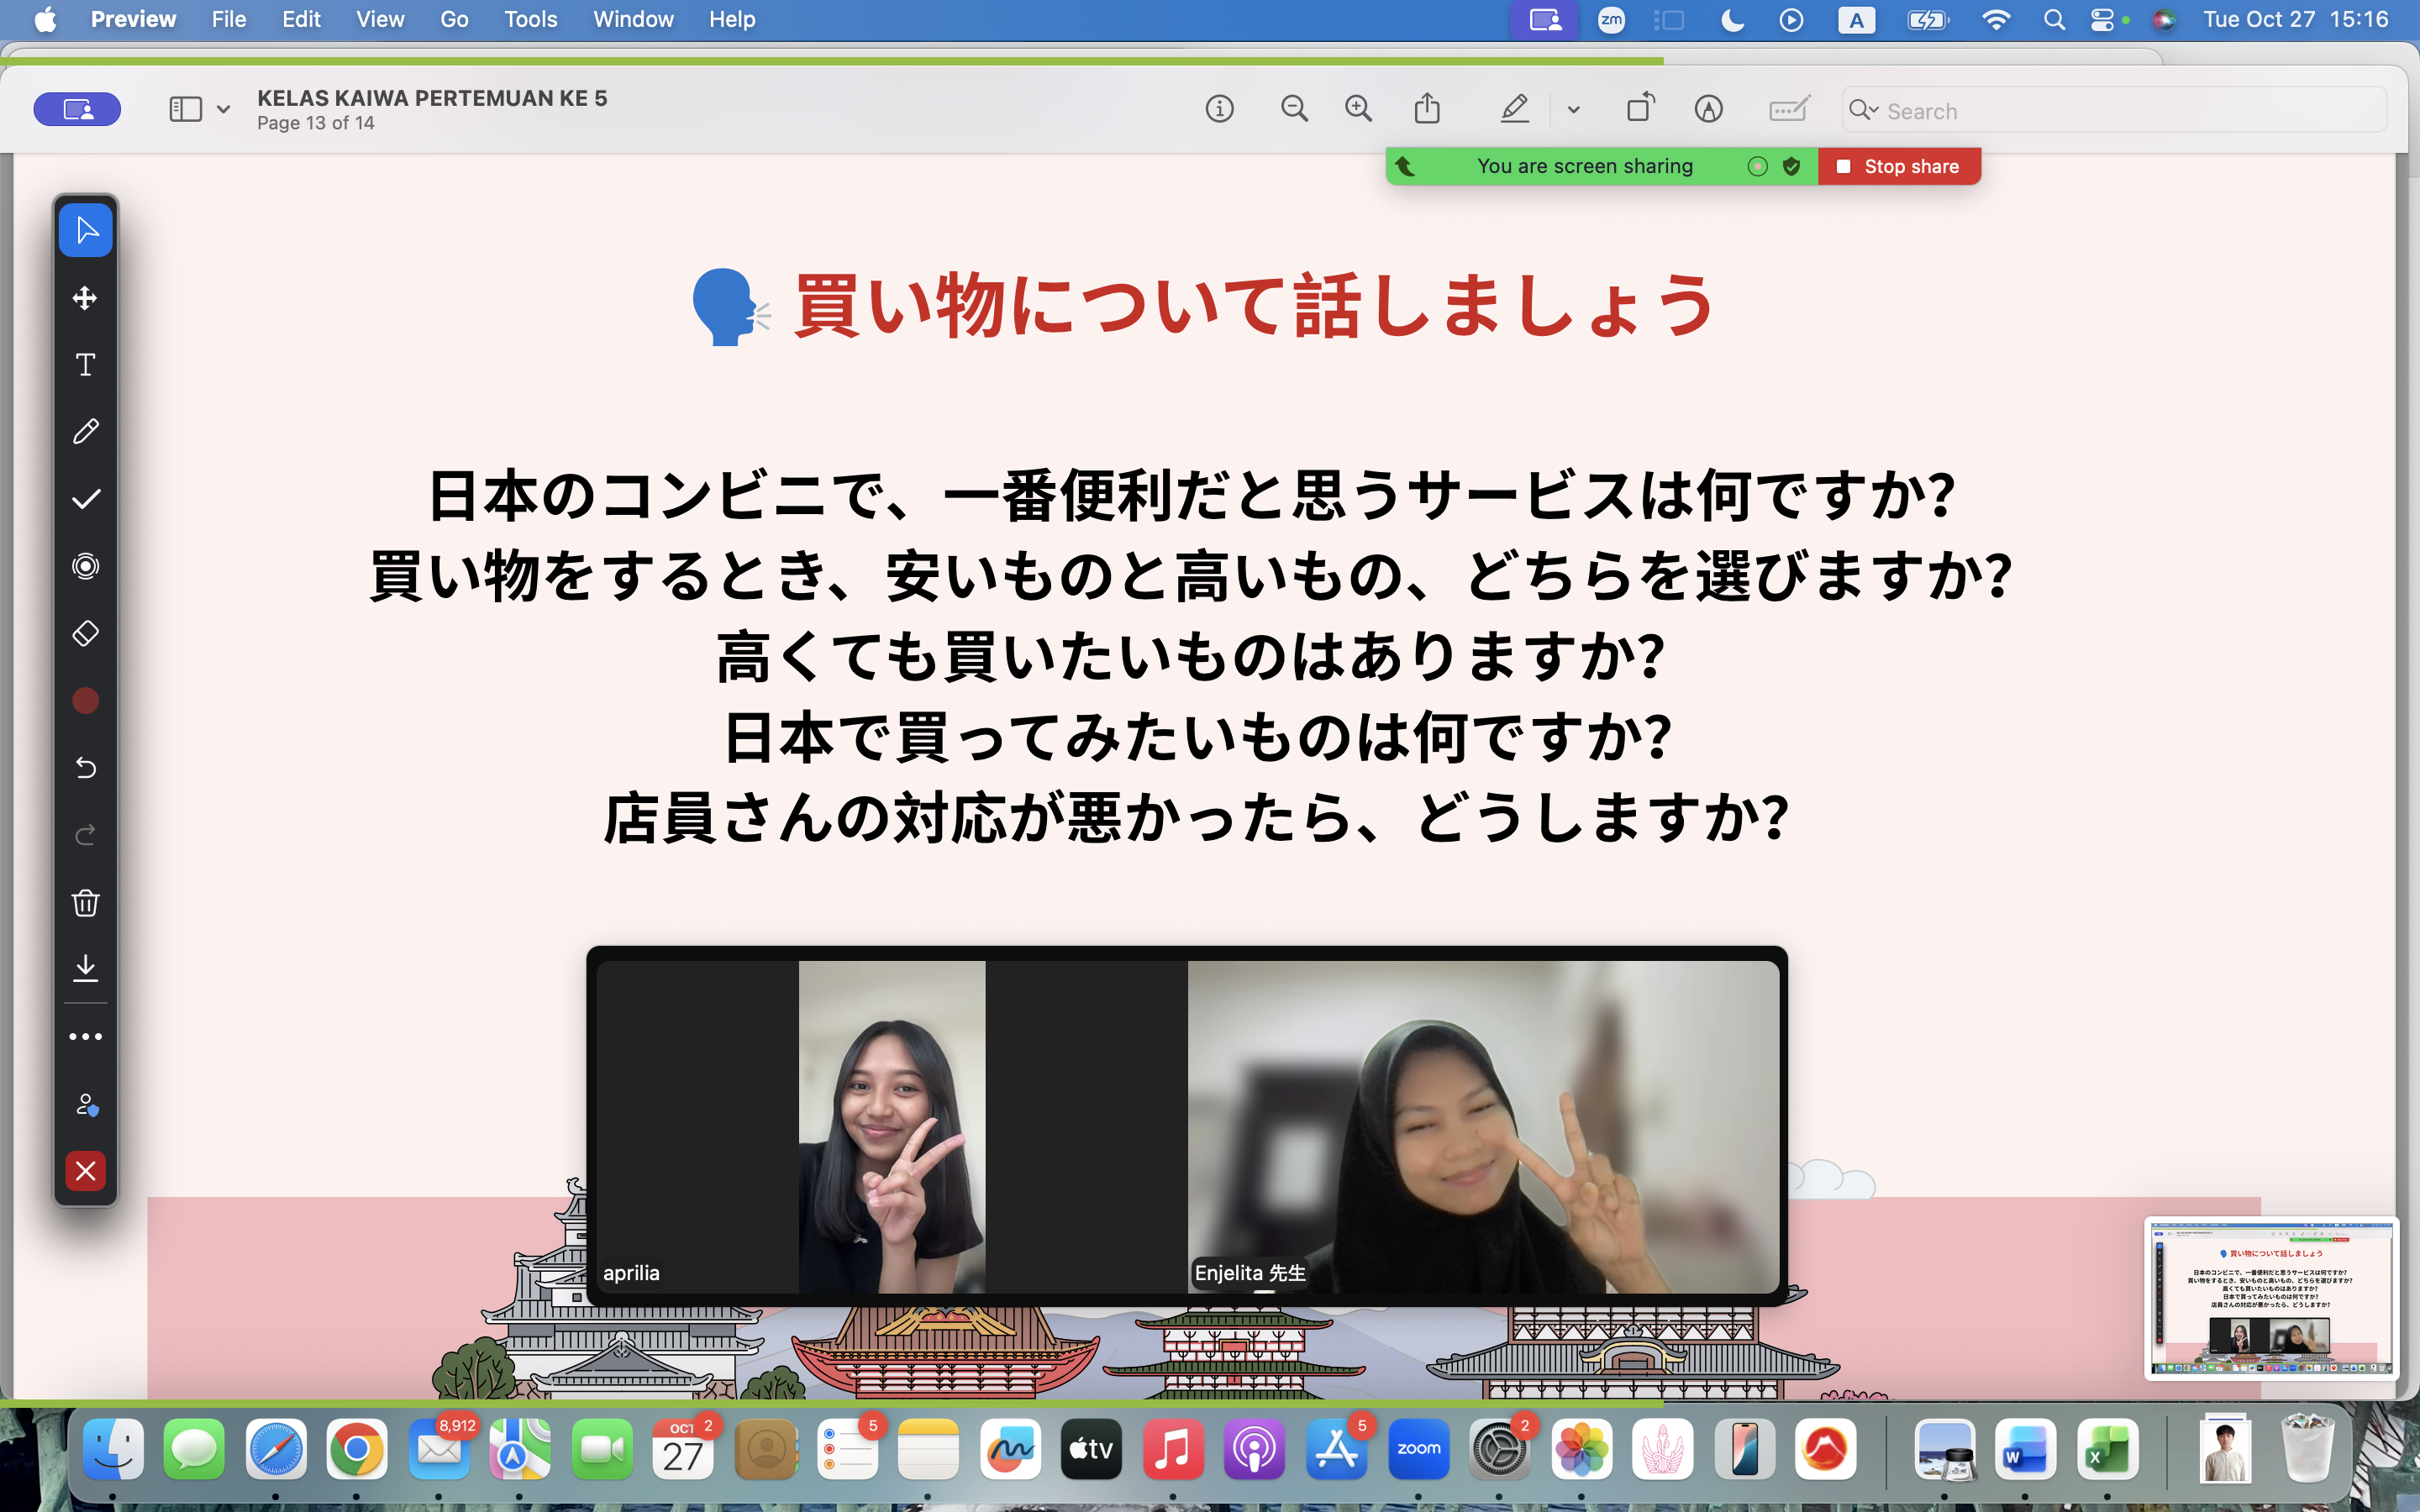The image size is (2420, 1512).
Task: Click the Form Filling toolbar icon
Action: (1789, 108)
